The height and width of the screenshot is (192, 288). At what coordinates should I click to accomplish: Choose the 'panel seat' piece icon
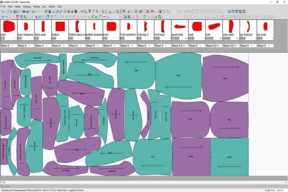[179, 27]
